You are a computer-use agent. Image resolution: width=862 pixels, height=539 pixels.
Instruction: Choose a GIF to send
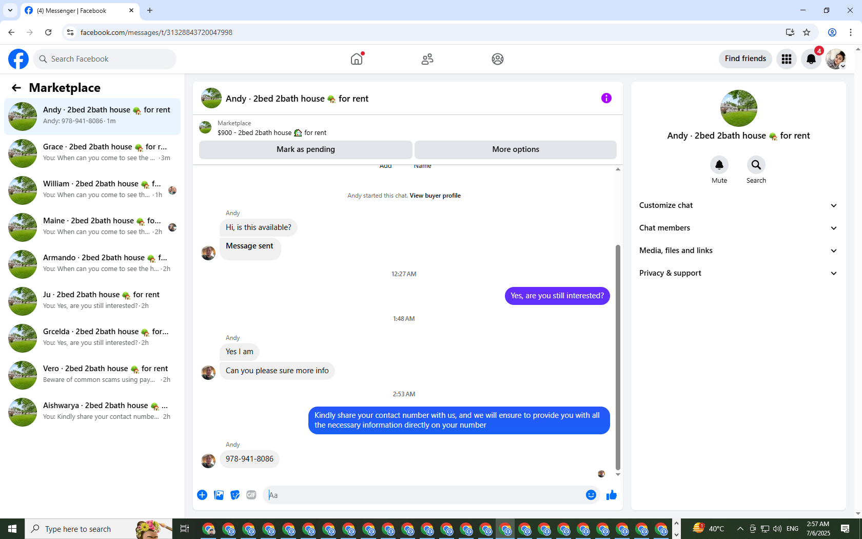pyautogui.click(x=251, y=495)
